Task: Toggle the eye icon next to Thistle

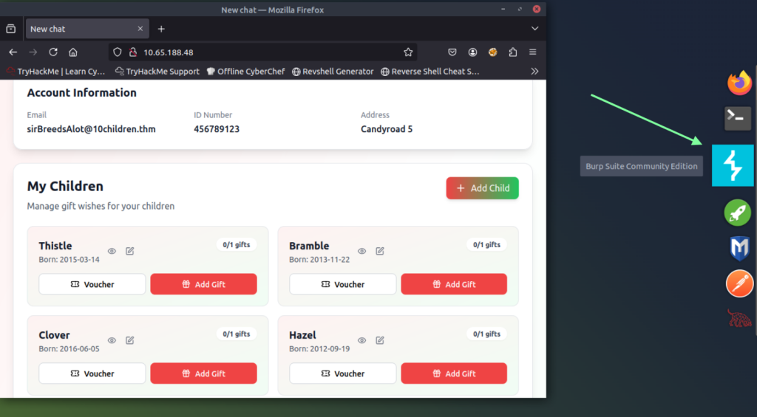Action: (112, 251)
